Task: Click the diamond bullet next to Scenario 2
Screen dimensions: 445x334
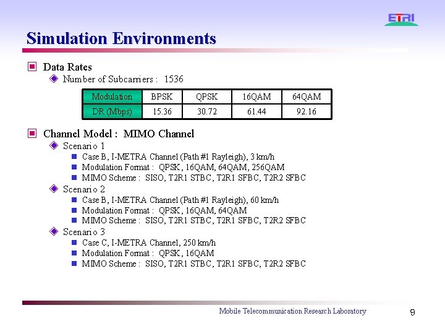Action: point(54,189)
